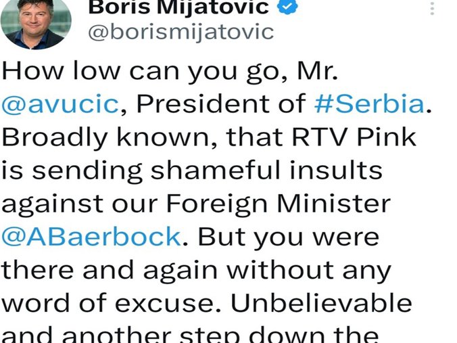Click the words "is sending" in the tweet
The width and height of the screenshot is (457, 343).
[x=72, y=170]
